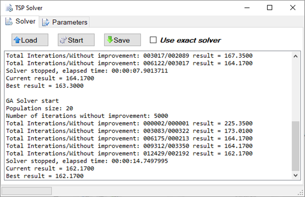Select the Solver tab
This screenshot has width=305, height=197.
tap(21, 21)
